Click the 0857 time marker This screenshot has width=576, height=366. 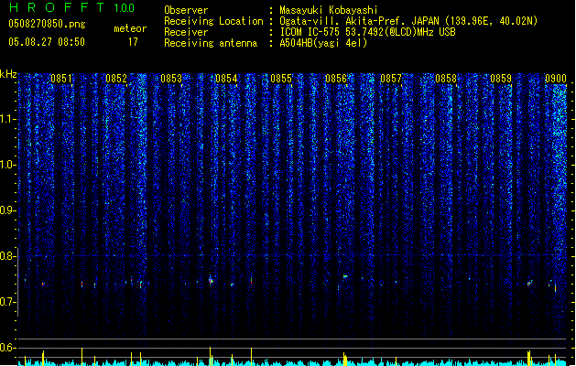point(391,79)
